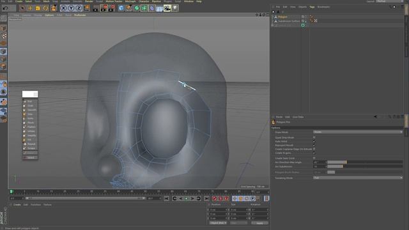Open the Object Manager Bookmarks menu
Screen dimensions: 409x230
pos(323,7)
